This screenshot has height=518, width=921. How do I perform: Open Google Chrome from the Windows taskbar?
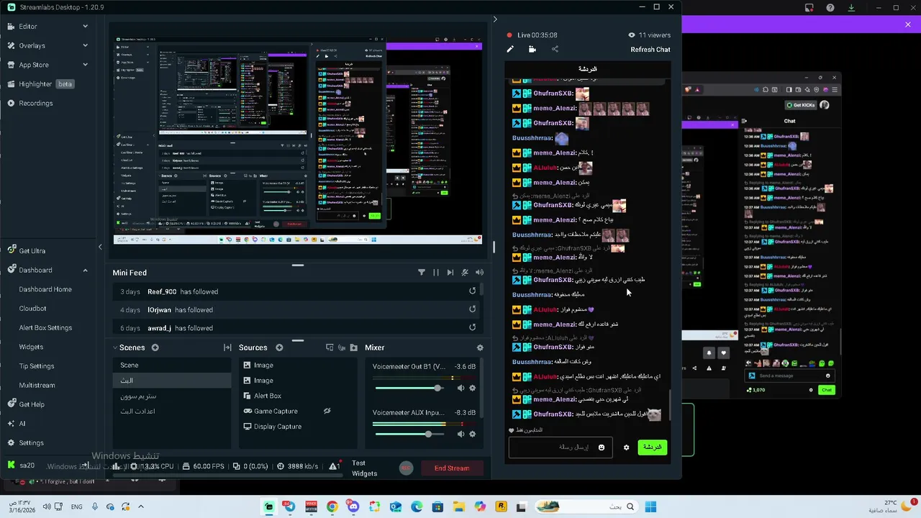[332, 506]
